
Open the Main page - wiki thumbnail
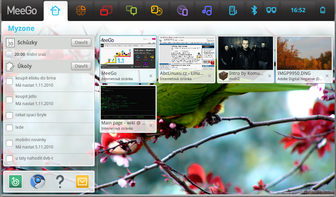click(128, 103)
